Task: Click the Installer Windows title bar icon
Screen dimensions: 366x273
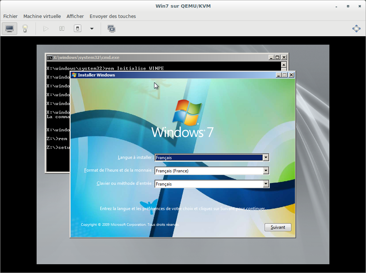Action: point(74,75)
